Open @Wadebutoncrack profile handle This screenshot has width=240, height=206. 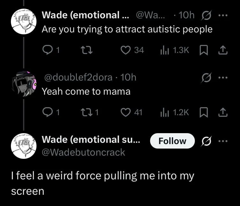84,152
